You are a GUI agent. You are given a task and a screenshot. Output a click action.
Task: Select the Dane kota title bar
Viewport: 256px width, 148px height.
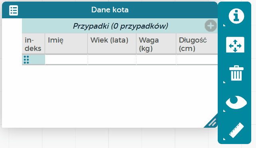coord(110,10)
